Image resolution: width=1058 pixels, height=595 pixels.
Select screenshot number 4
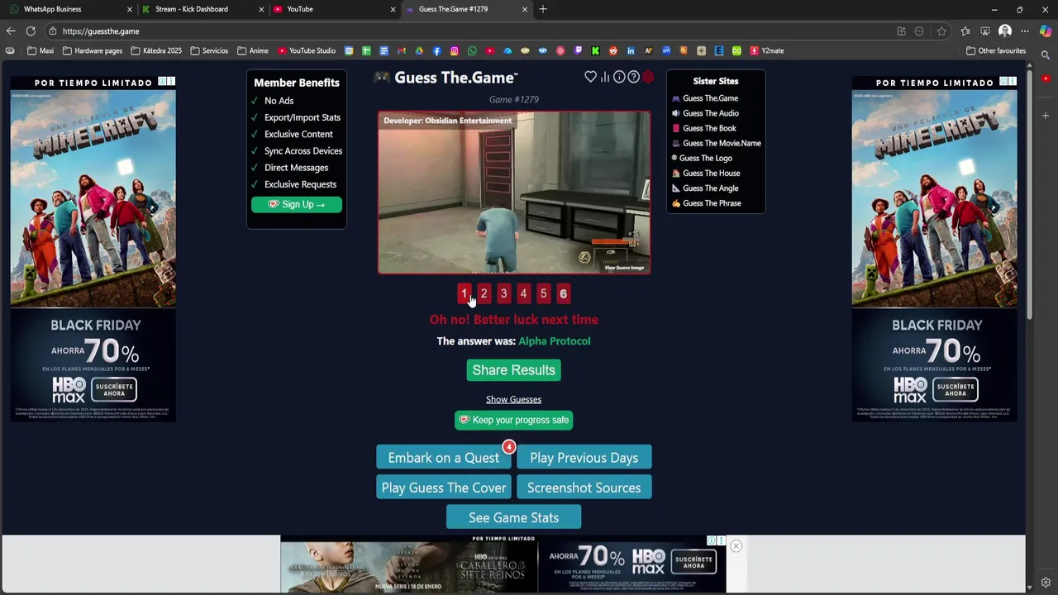pos(523,293)
